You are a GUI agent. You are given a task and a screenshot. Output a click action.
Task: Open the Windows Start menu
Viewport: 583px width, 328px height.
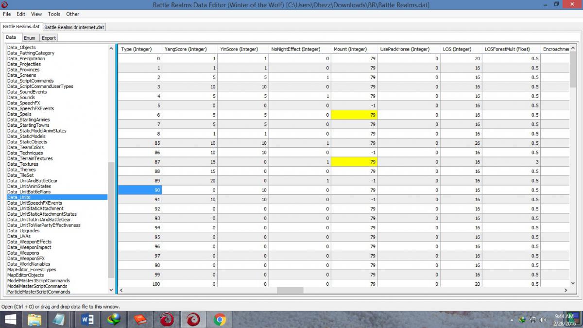(10, 319)
